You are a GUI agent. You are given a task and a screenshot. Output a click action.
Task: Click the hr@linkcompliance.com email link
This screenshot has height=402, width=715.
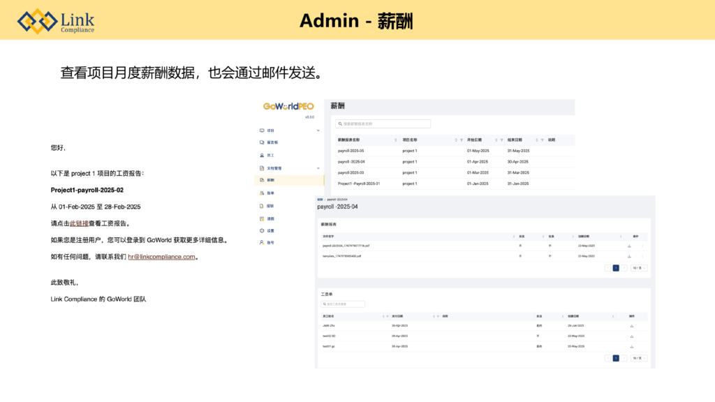click(x=161, y=257)
